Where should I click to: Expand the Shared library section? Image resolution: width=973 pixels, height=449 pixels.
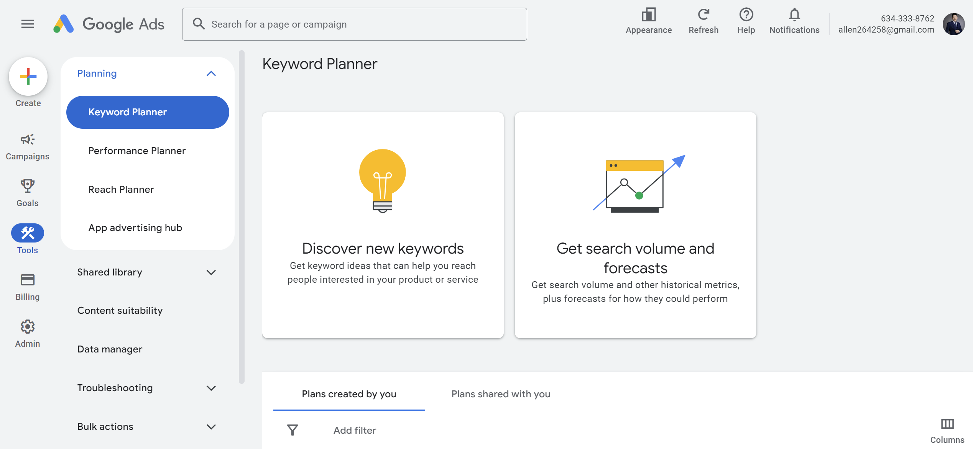coord(148,272)
